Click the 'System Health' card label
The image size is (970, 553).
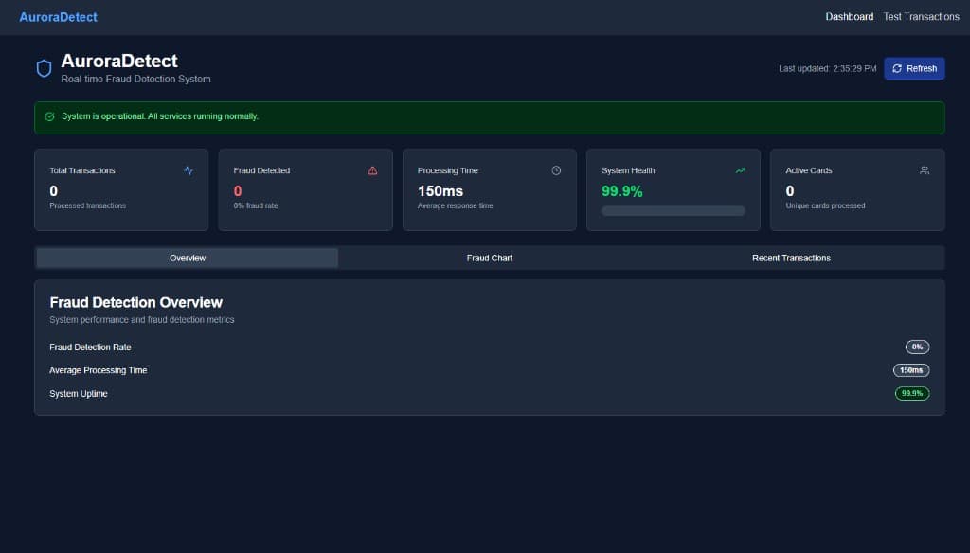(628, 170)
